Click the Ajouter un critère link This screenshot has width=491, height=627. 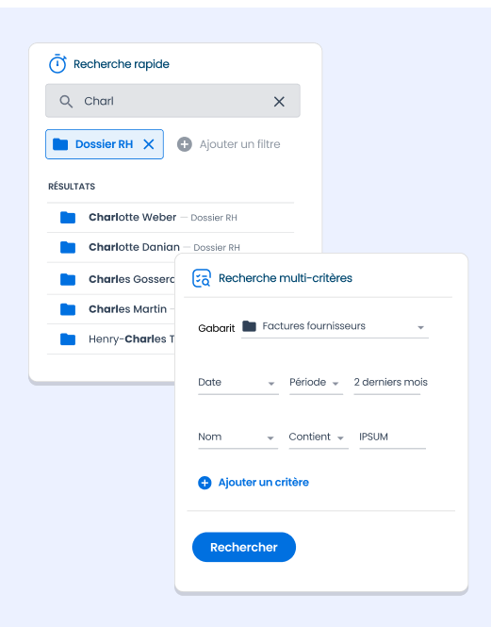tap(264, 482)
